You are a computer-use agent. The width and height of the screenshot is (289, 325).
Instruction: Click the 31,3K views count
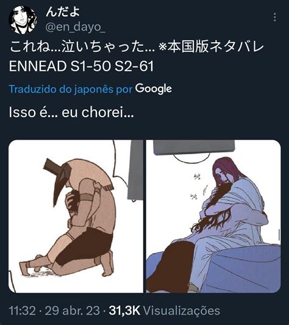coord(124,311)
